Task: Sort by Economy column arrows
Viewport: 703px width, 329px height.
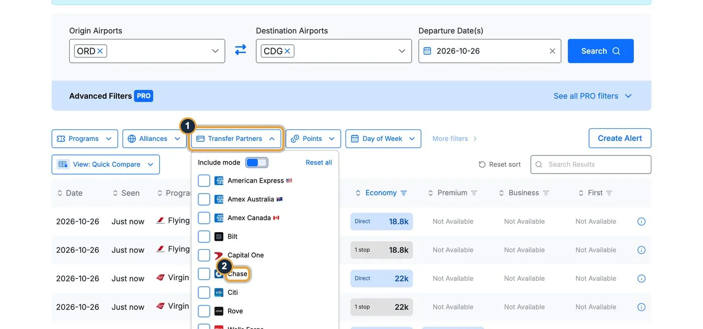Action: pos(359,193)
